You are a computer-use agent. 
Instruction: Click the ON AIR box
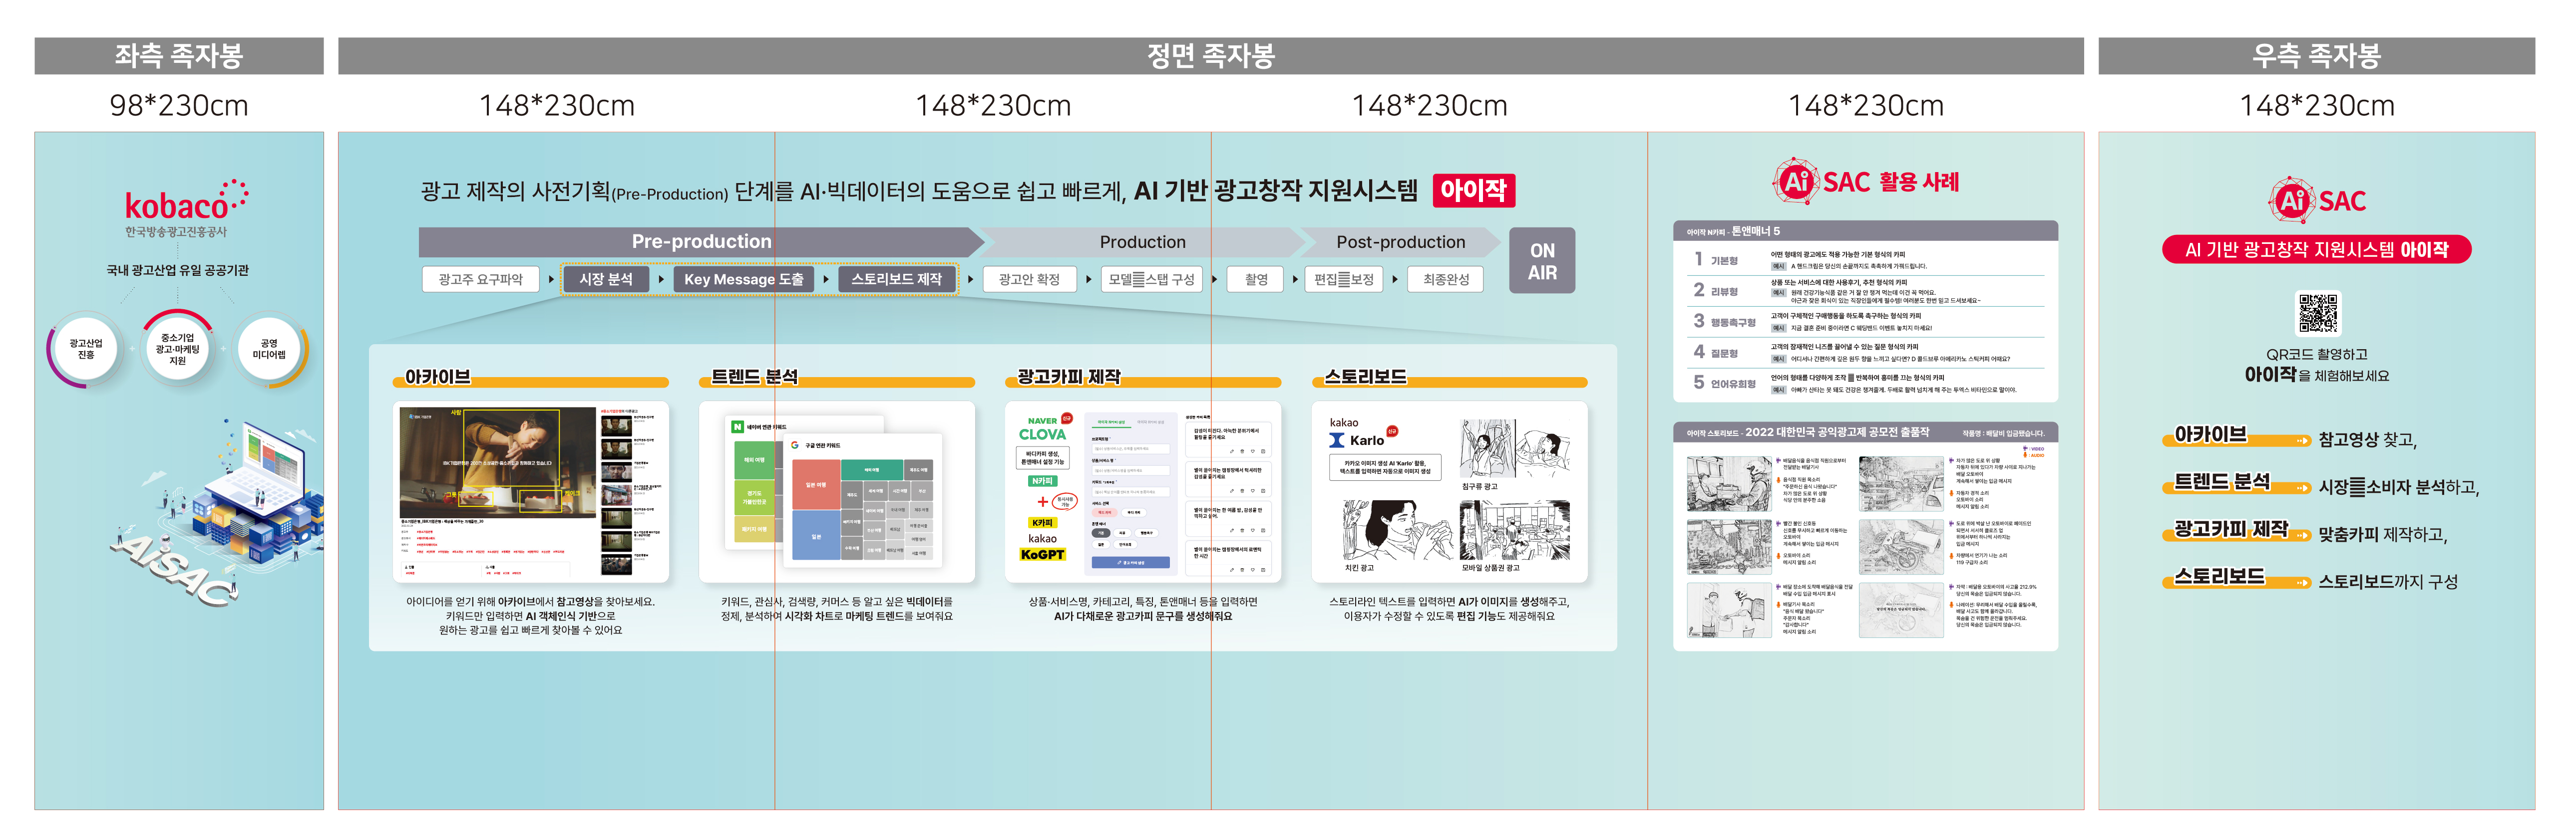1541,262
